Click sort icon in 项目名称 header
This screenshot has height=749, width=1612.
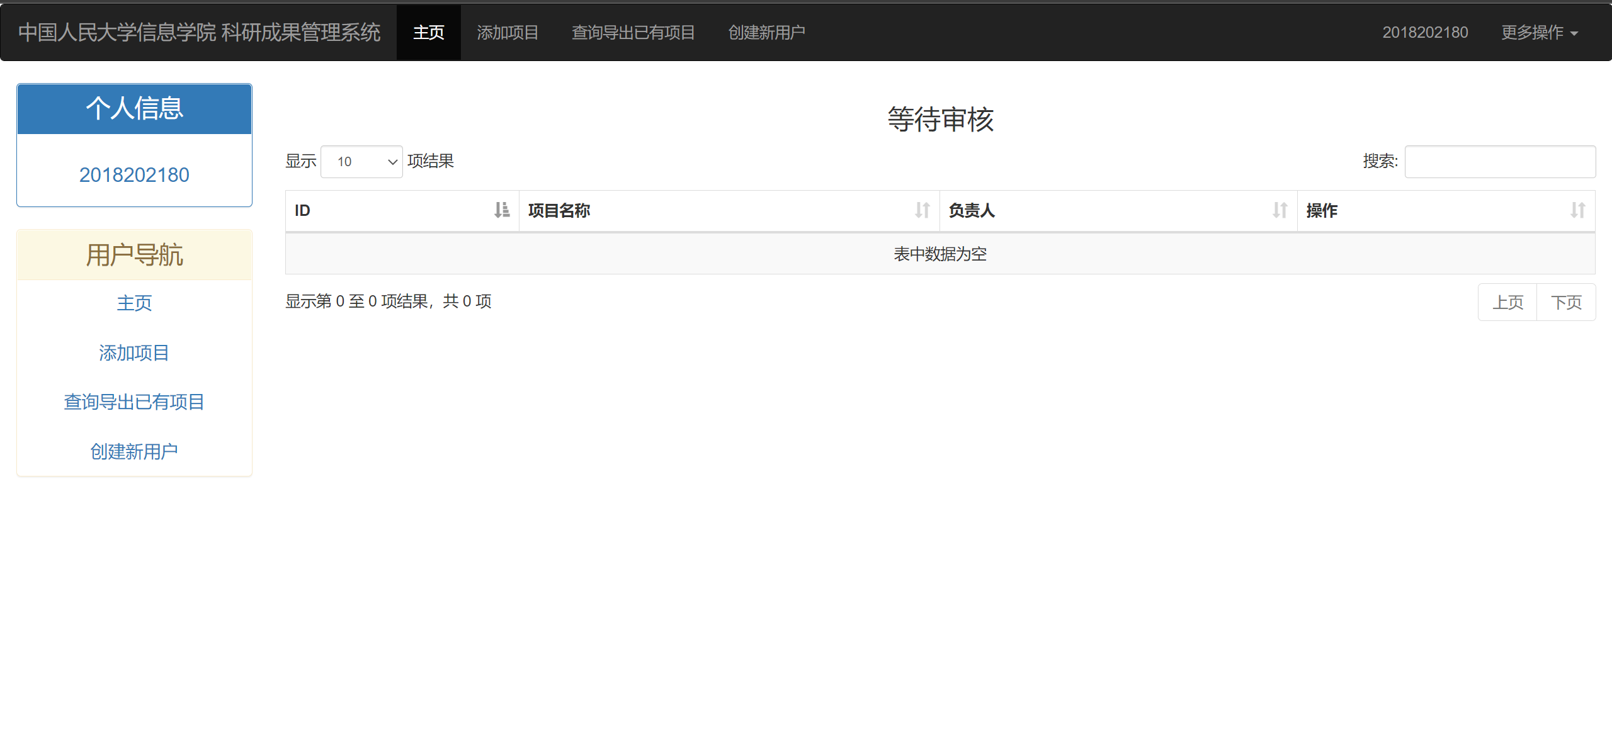[922, 210]
